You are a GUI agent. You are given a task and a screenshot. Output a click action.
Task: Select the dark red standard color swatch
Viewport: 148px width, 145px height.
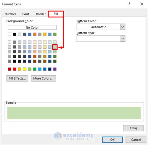point(9,69)
